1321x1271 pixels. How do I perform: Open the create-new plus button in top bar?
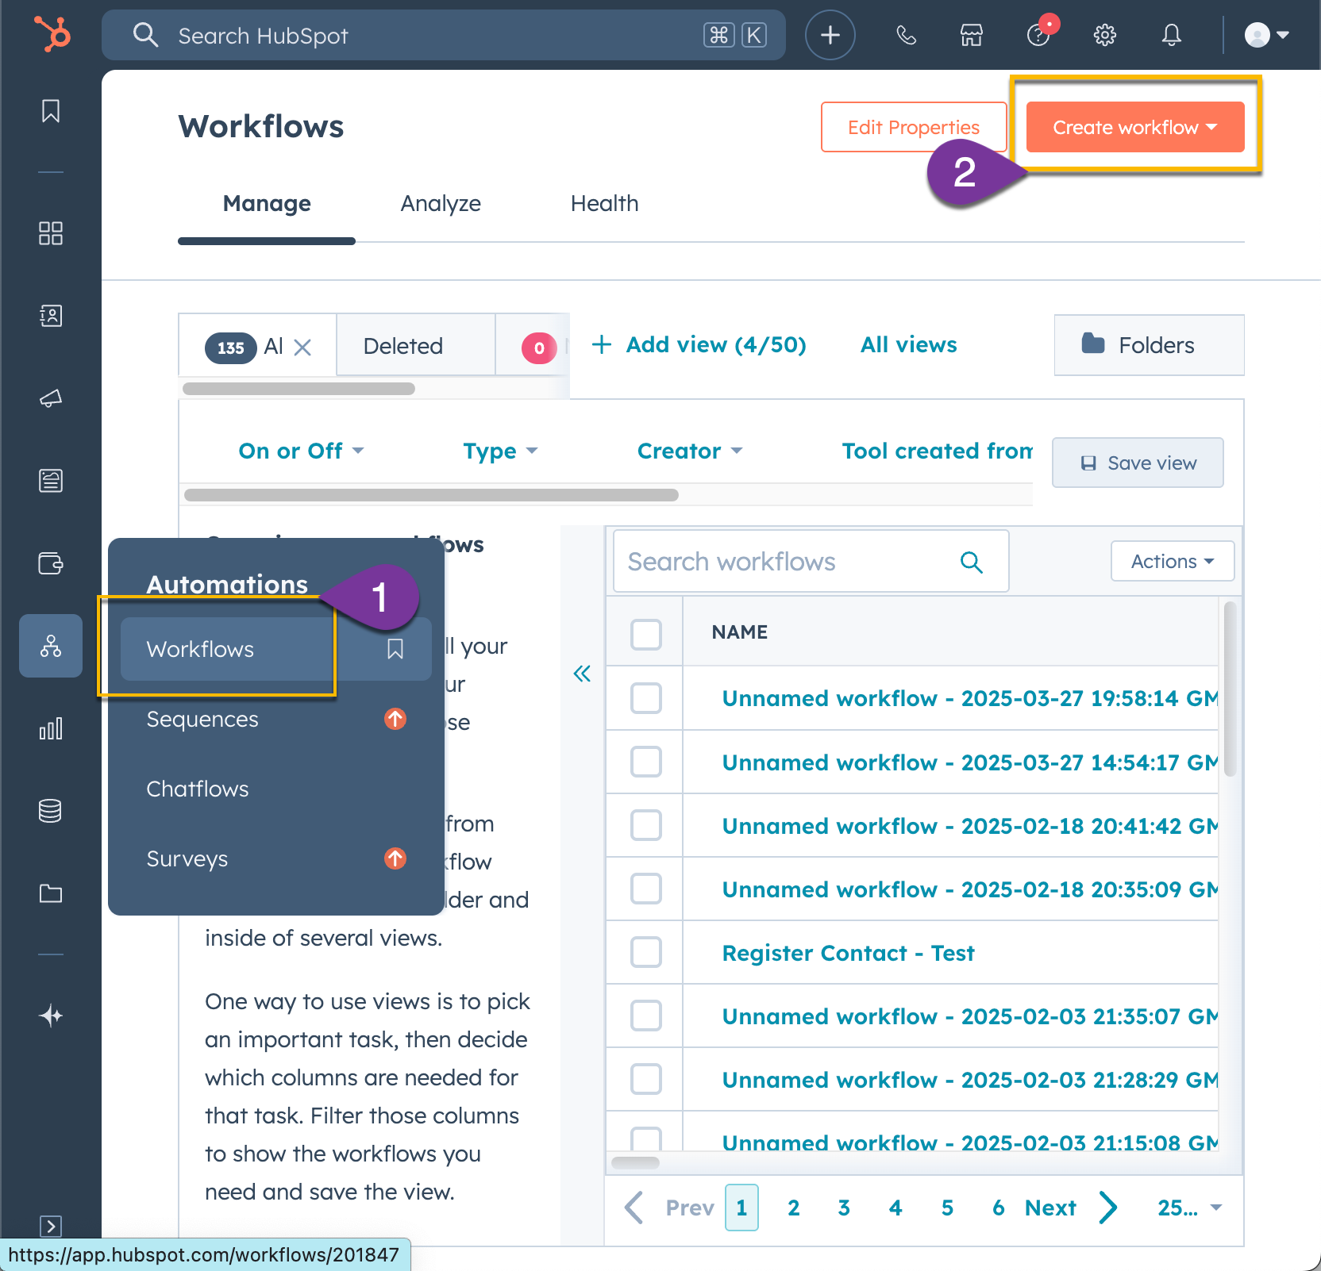830,35
